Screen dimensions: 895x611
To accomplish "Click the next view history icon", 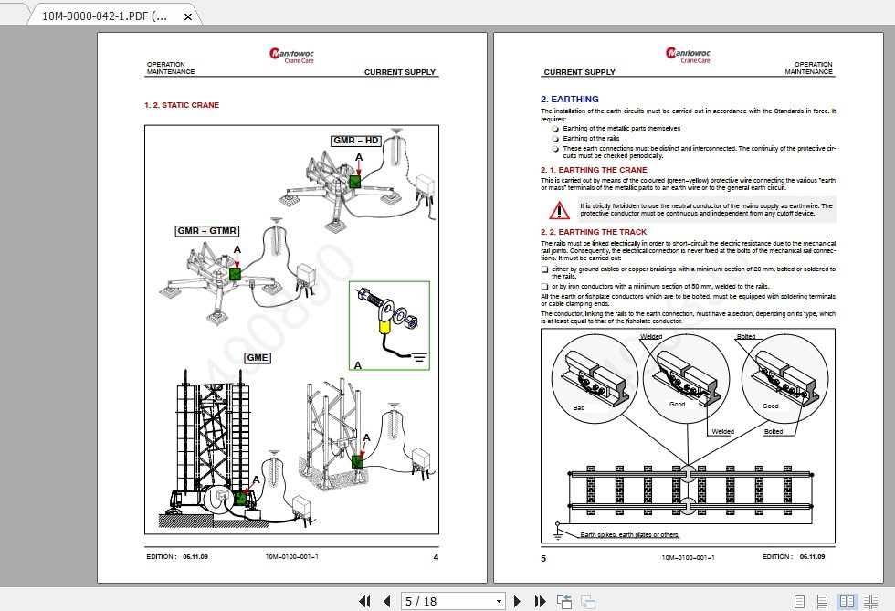I will pos(588,601).
